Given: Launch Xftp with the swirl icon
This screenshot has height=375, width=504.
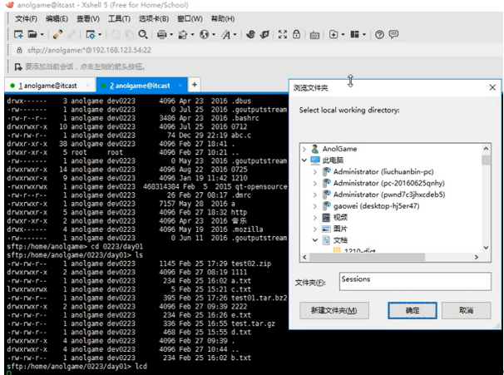Looking at the screenshot, I should click(x=250, y=34).
